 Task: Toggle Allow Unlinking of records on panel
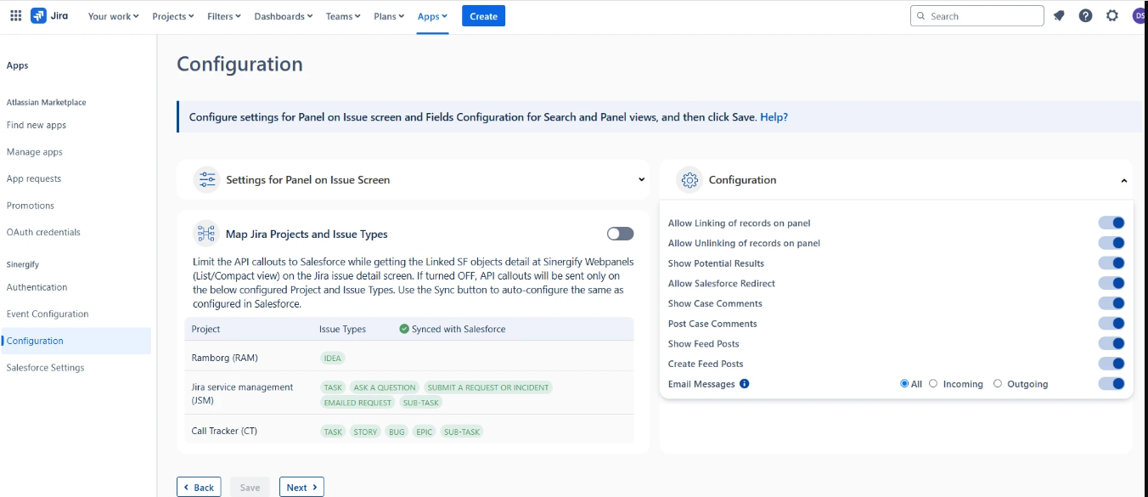point(1111,243)
